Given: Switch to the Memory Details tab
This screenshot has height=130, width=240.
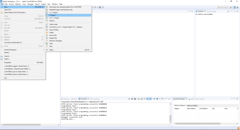Looking at the screenshot, I should pyautogui.click(x=192, y=105).
